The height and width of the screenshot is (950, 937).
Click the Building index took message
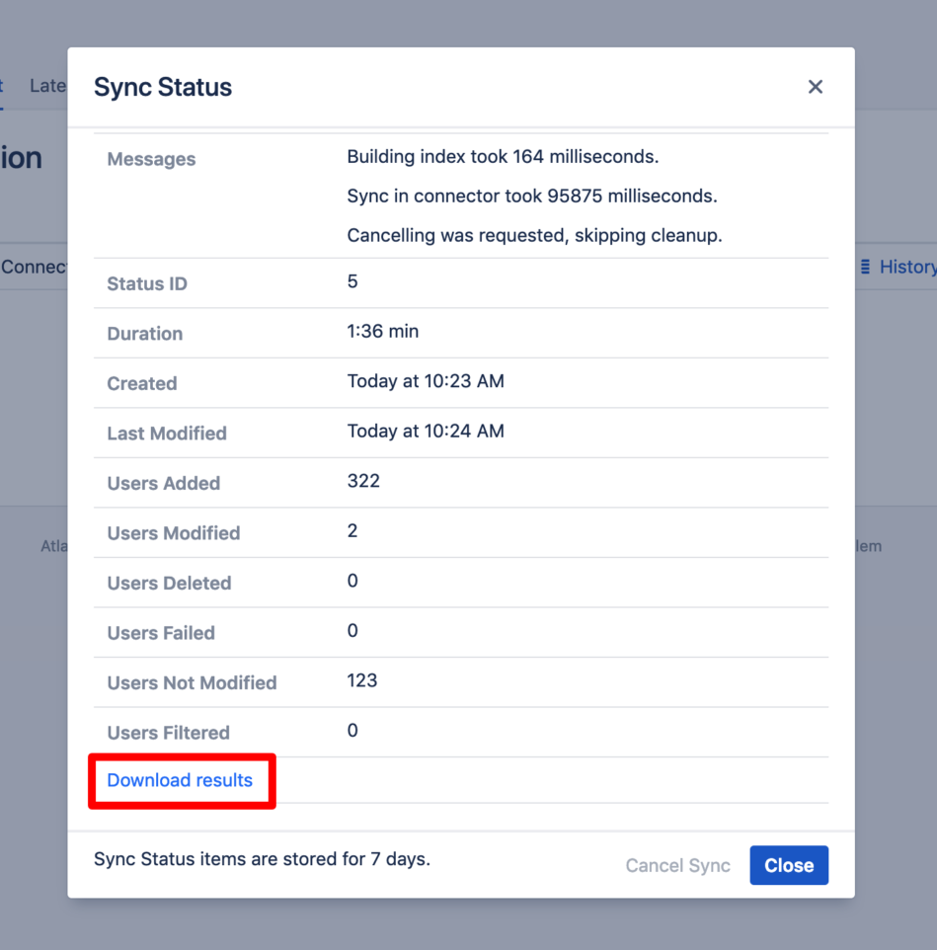tap(503, 156)
